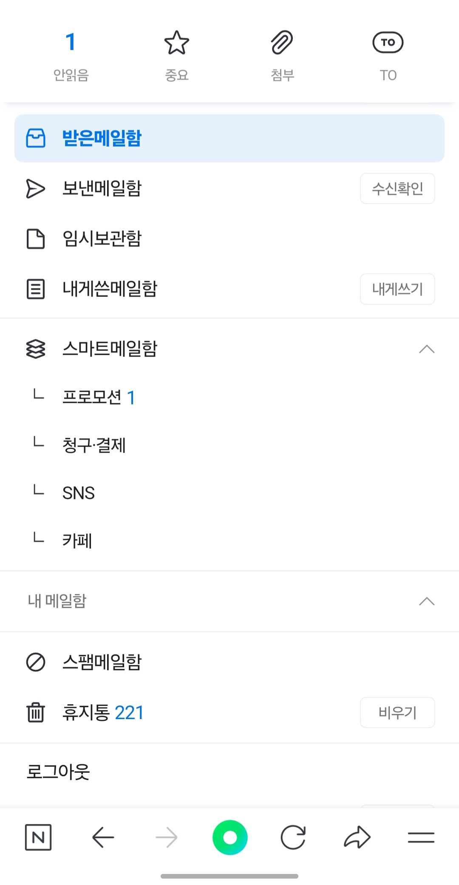Tap the TO filter icon
This screenshot has width=459, height=885.
click(388, 43)
